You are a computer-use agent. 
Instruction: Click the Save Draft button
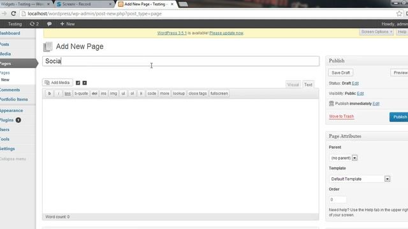click(x=340, y=73)
